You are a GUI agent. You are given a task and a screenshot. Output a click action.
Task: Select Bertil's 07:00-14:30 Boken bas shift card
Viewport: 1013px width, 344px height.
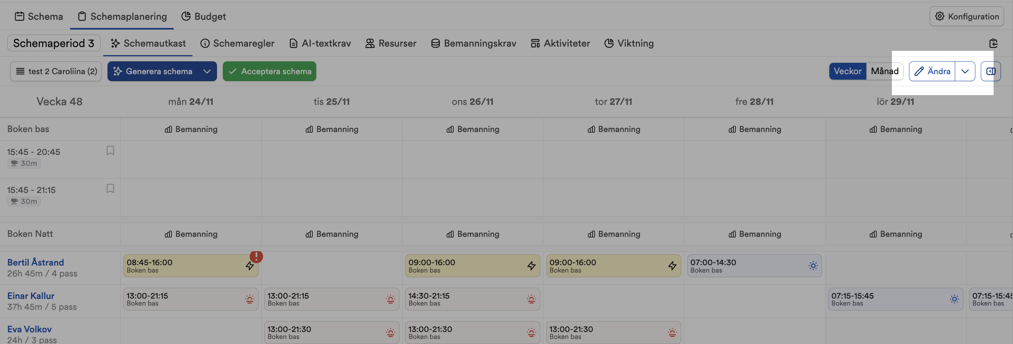pos(755,266)
